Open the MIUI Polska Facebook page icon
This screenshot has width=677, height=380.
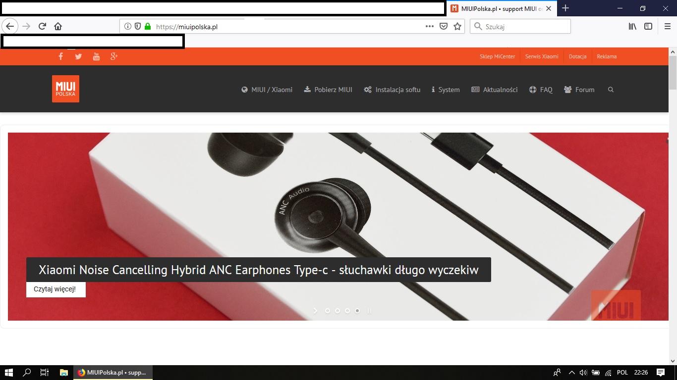60,56
